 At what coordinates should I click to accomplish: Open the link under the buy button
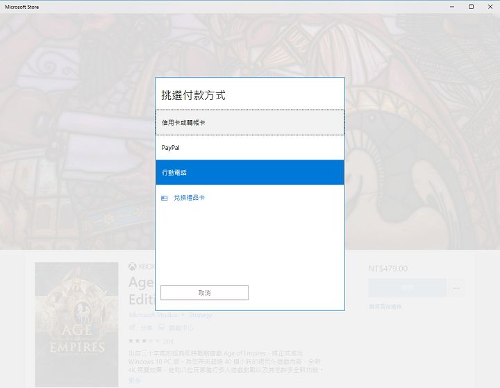click(385, 307)
